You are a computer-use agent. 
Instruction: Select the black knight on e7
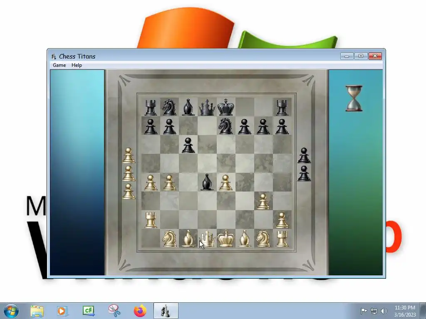coord(225,126)
